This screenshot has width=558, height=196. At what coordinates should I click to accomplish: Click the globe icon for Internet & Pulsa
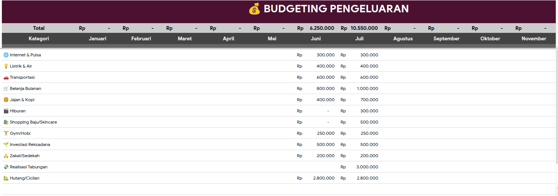(x=6, y=55)
